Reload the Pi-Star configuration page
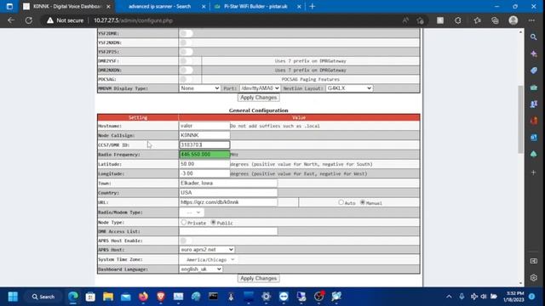The width and height of the screenshot is (545, 306). (28, 20)
